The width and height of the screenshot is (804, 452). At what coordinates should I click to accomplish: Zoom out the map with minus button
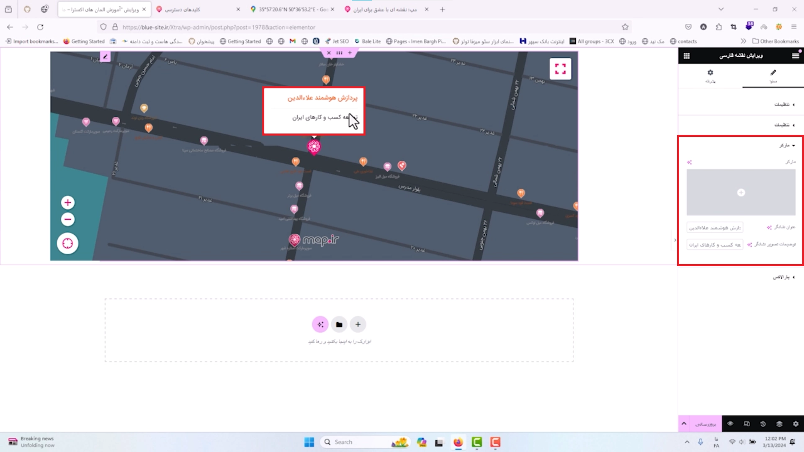pos(67,219)
